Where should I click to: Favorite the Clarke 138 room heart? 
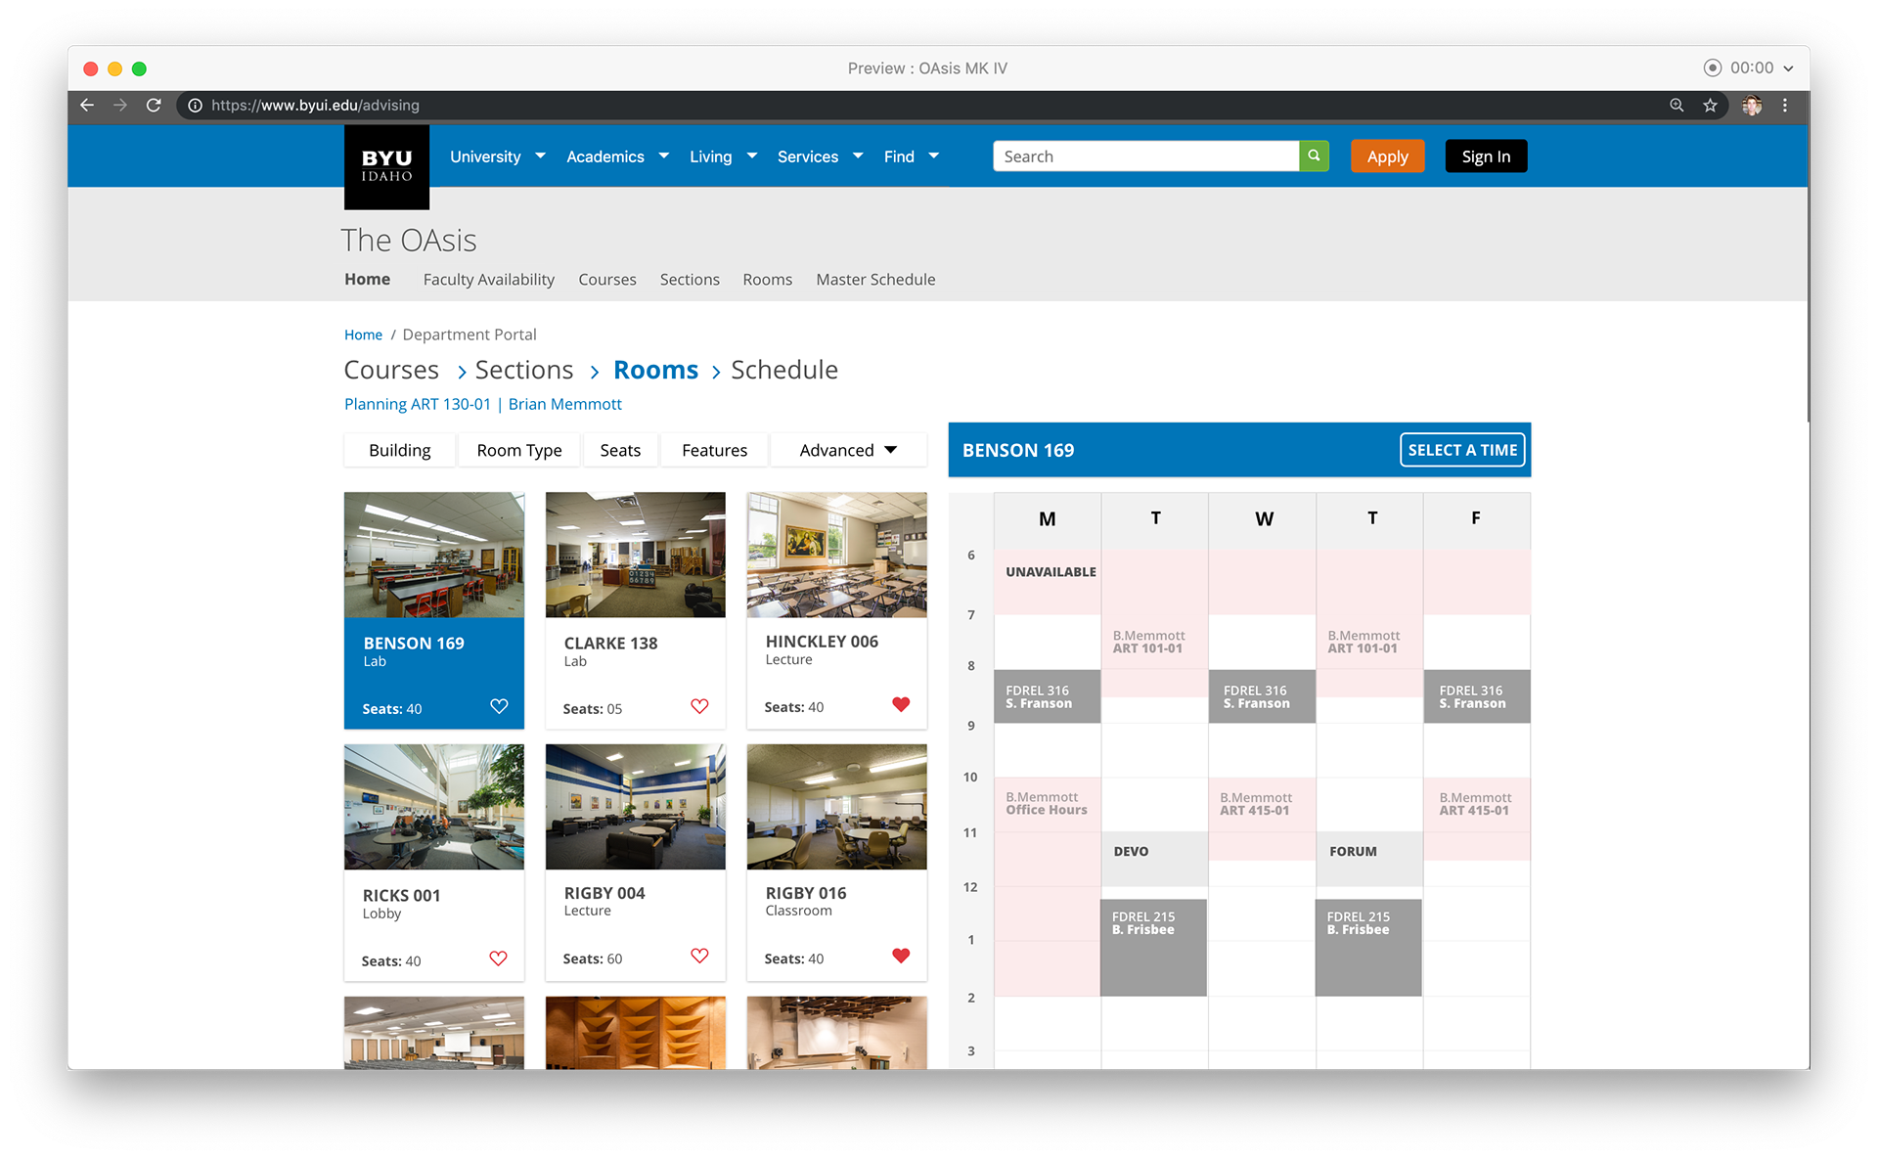click(x=699, y=706)
